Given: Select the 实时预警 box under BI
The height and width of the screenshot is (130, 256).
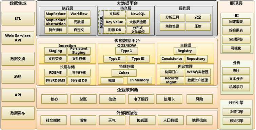Looking at the screenshot, I should point(236,39).
